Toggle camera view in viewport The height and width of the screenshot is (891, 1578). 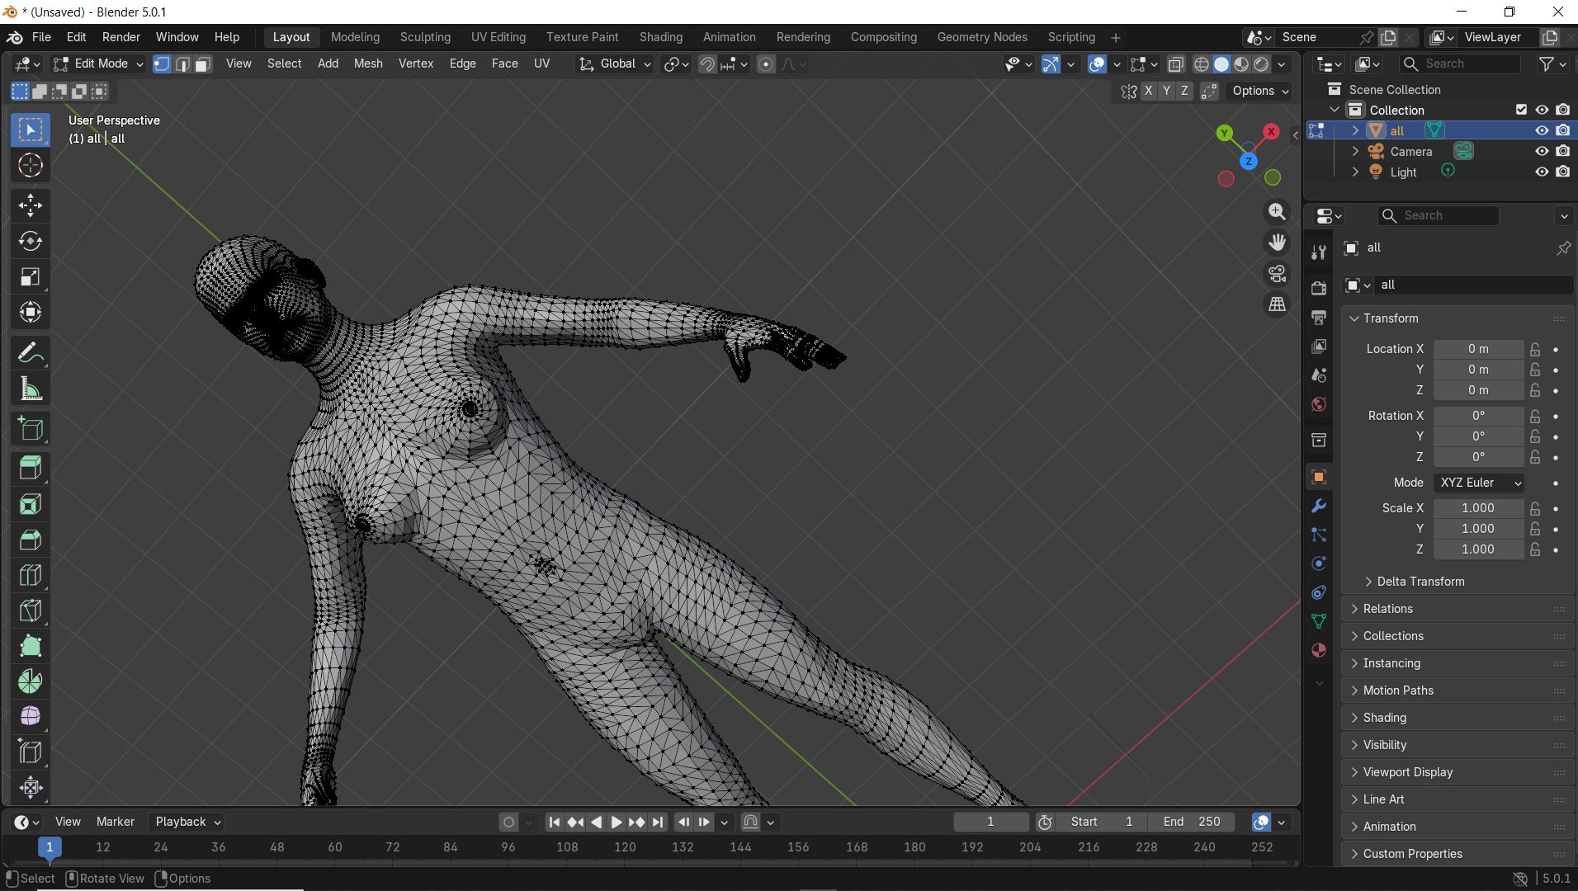(1277, 273)
